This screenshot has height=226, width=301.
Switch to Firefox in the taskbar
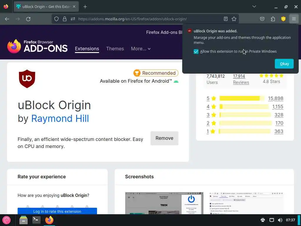(x=49, y=220)
